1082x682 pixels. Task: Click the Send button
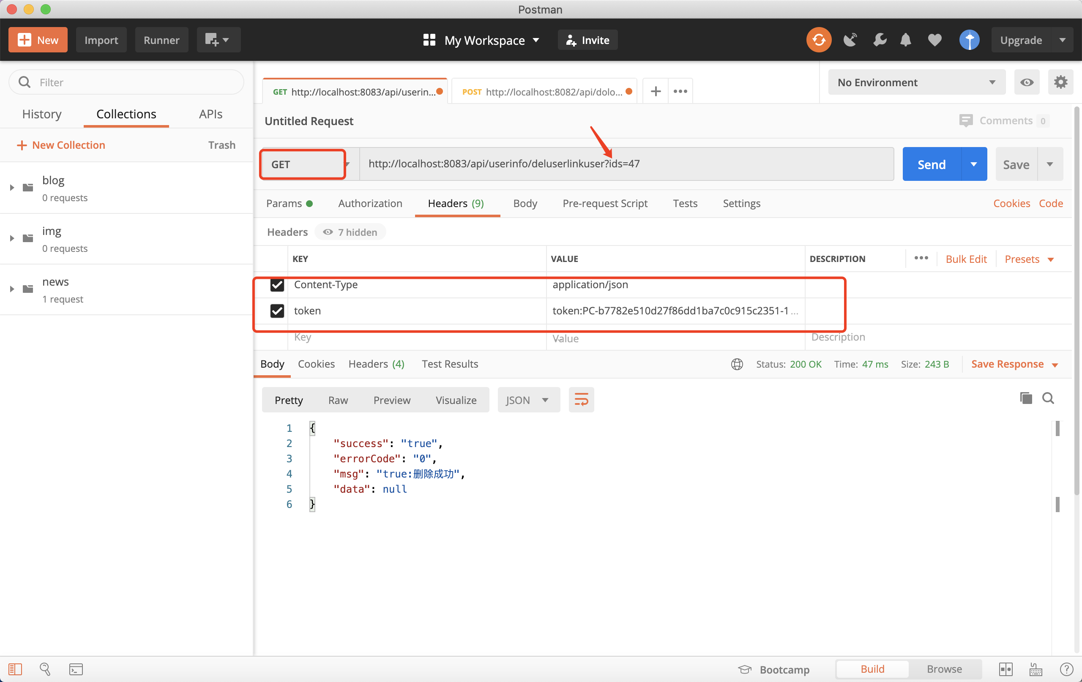coord(931,164)
